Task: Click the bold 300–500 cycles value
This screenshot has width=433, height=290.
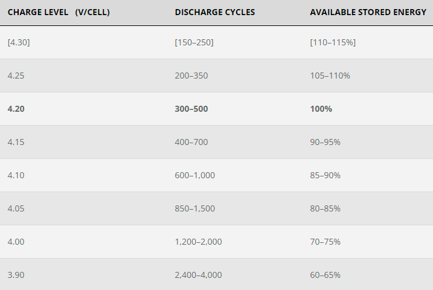Action: click(191, 109)
